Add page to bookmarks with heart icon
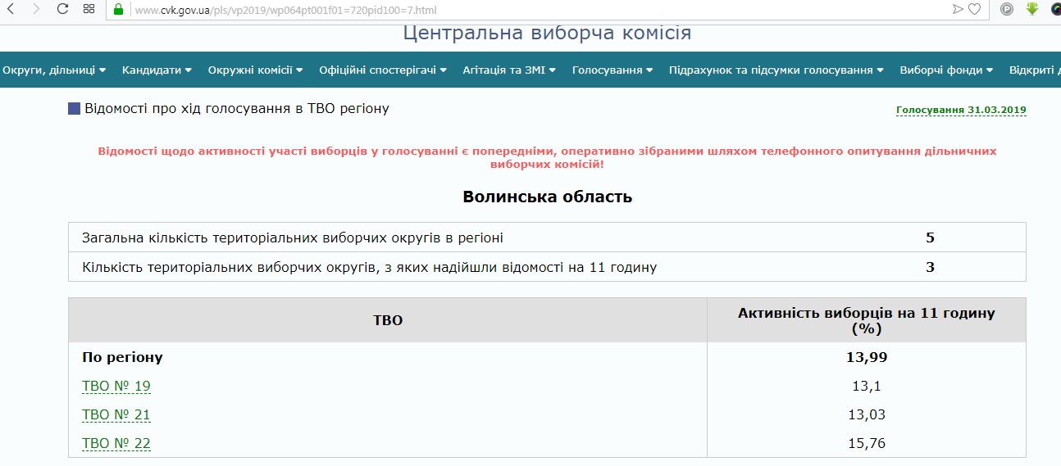The image size is (1061, 466). pos(974,10)
